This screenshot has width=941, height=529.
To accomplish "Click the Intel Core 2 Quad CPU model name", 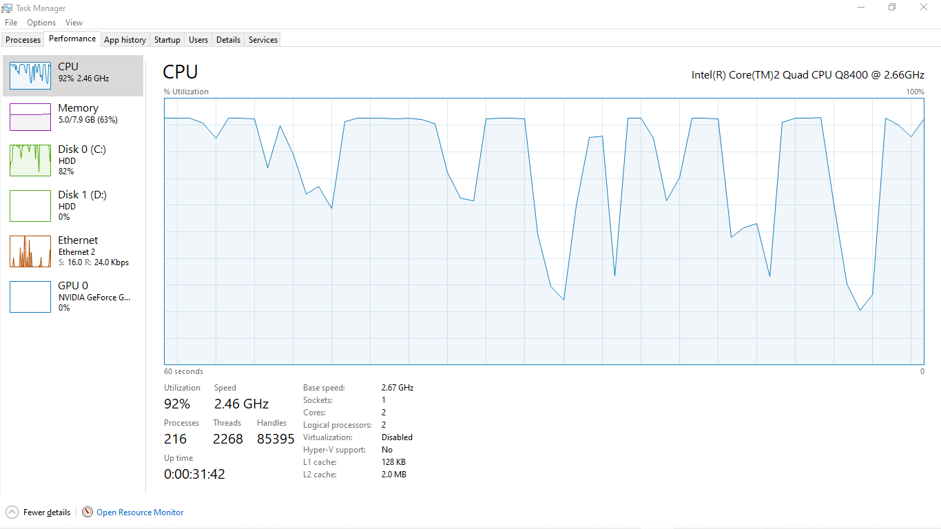I will pos(808,74).
